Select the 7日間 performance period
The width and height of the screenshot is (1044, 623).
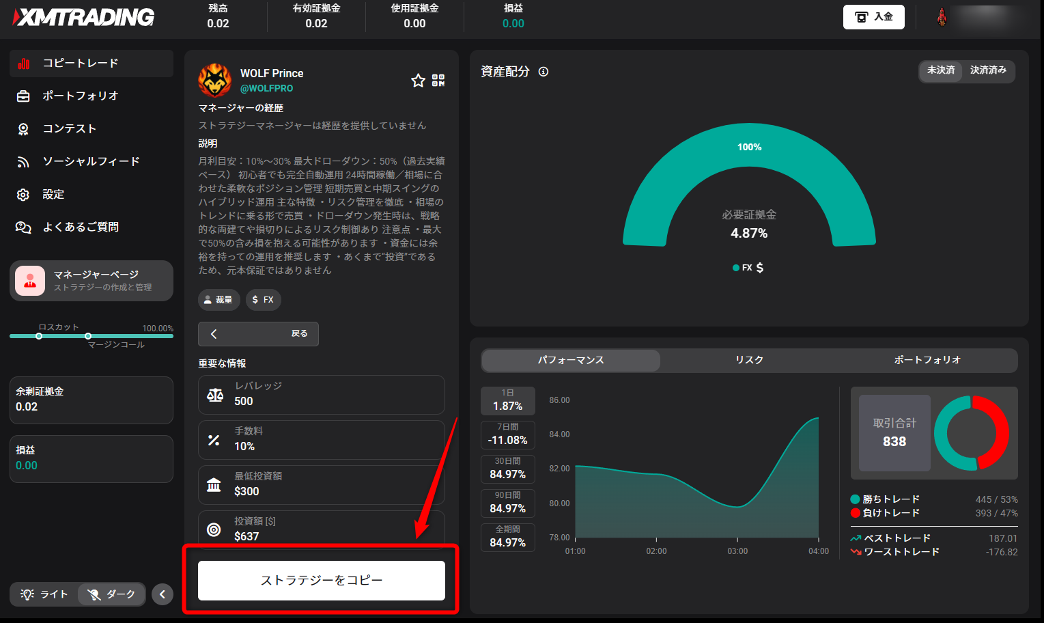click(508, 434)
